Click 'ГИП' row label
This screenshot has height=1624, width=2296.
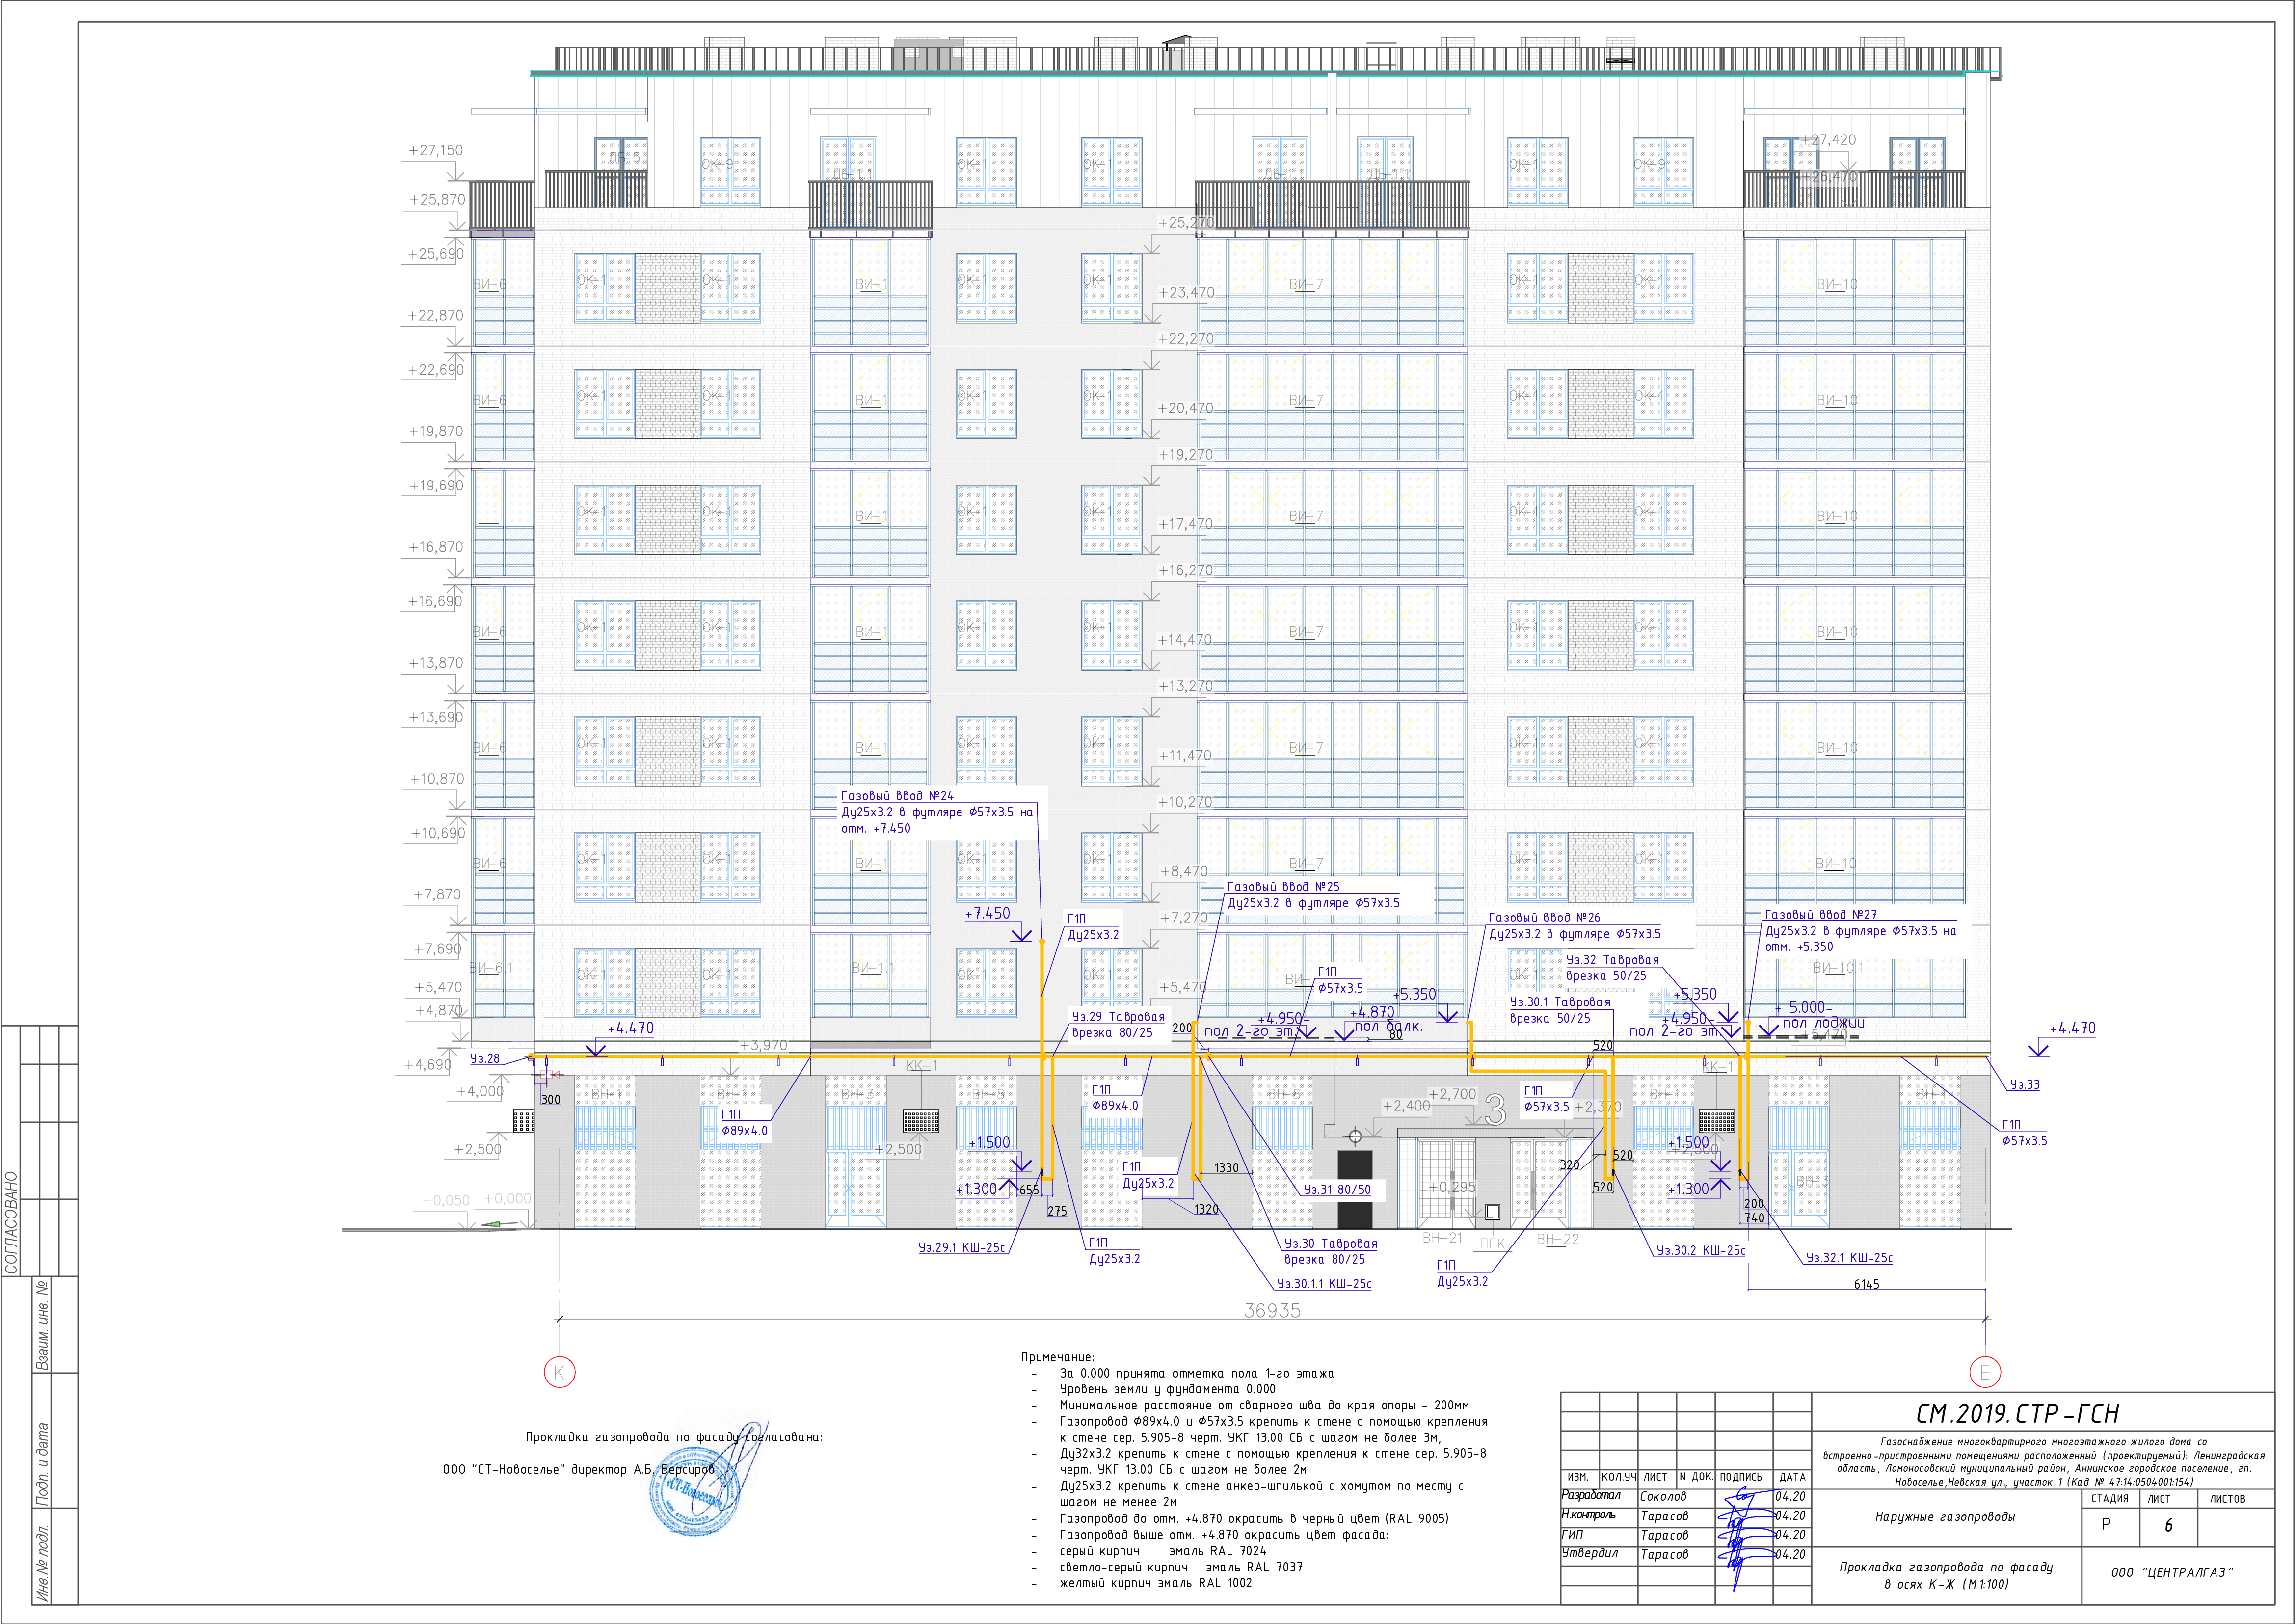click(x=1572, y=1534)
